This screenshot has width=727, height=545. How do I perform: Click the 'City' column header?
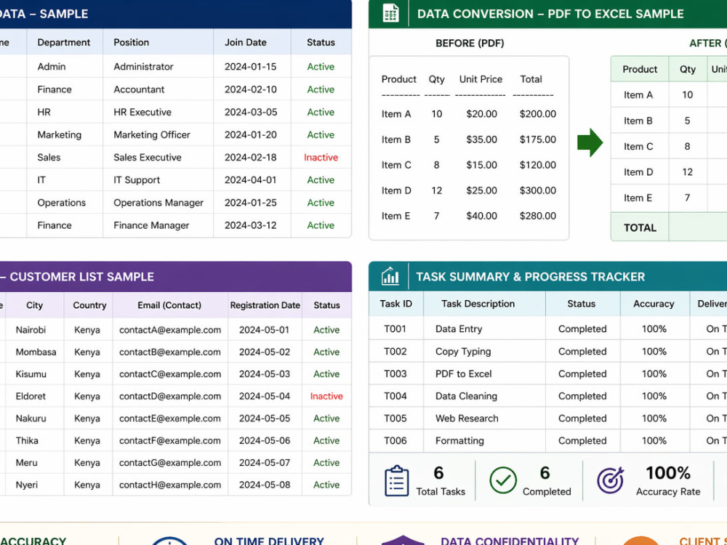click(34, 305)
